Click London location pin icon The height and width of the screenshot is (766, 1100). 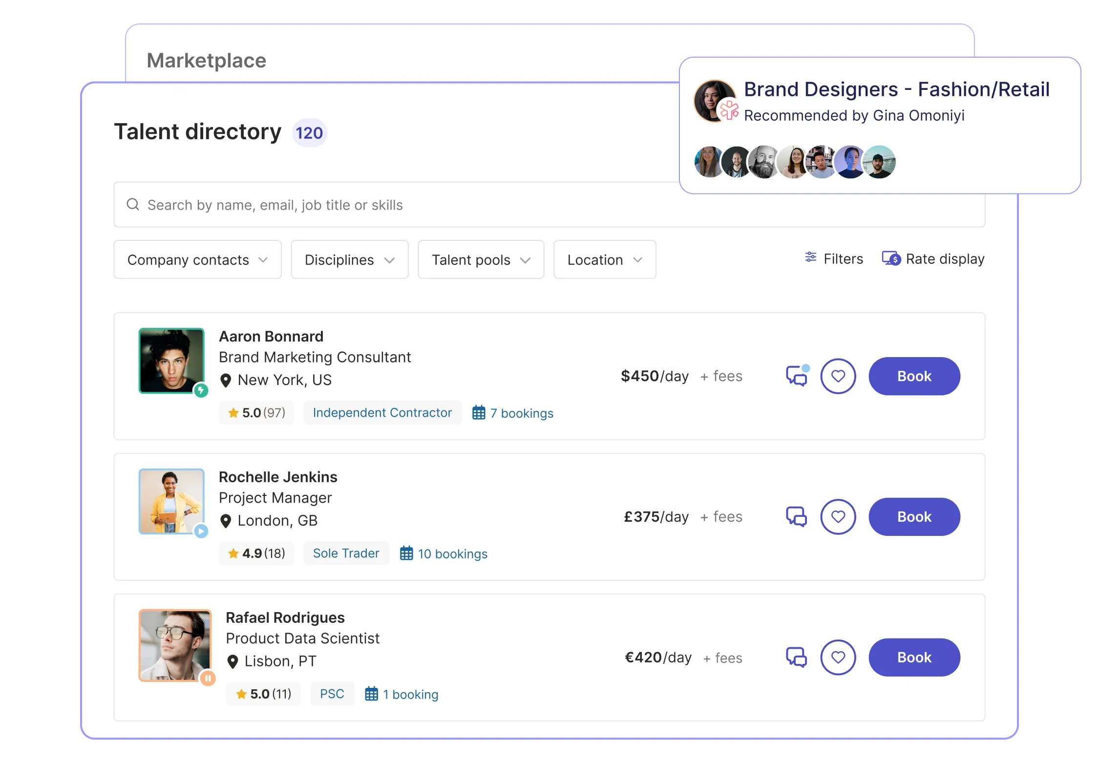(226, 521)
